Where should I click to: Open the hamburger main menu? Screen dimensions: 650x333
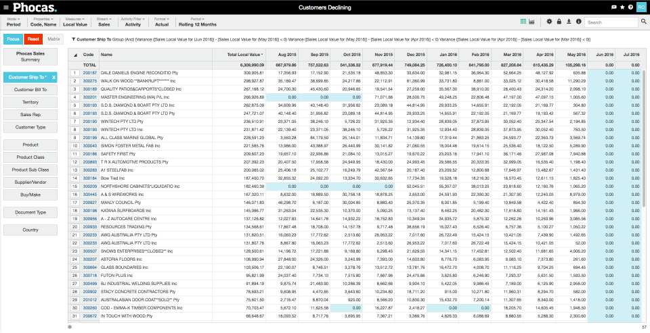click(6, 7)
